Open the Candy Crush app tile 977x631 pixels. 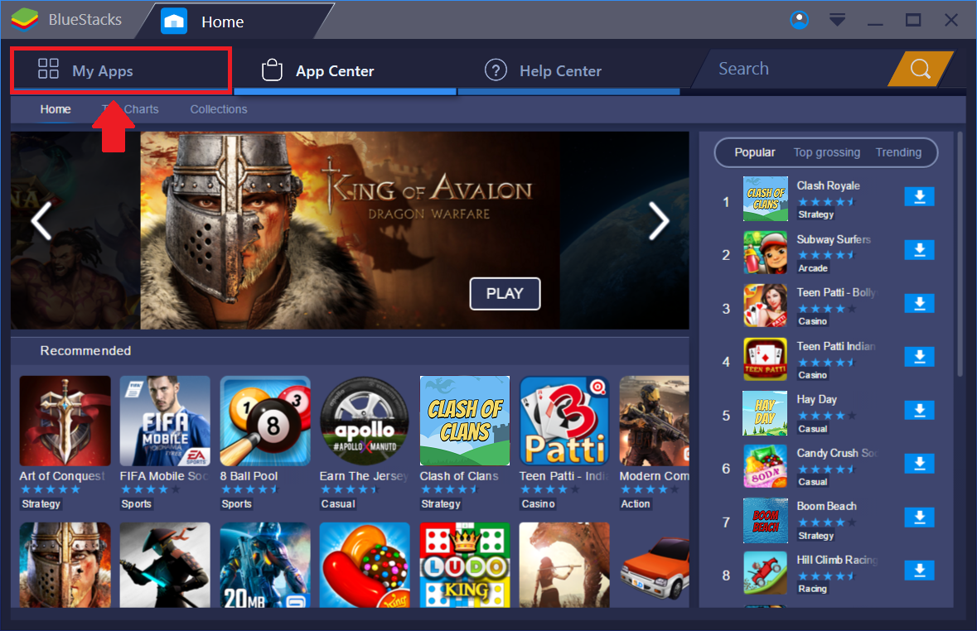click(x=365, y=565)
